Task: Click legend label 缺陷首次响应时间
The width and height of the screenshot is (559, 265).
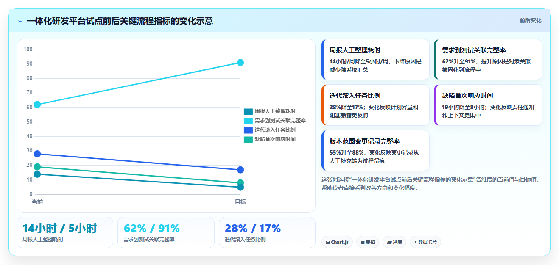Action: (x=275, y=139)
